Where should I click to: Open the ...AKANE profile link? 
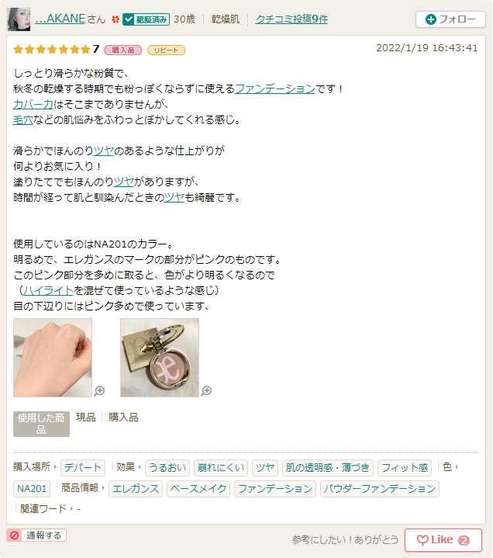[x=60, y=19]
